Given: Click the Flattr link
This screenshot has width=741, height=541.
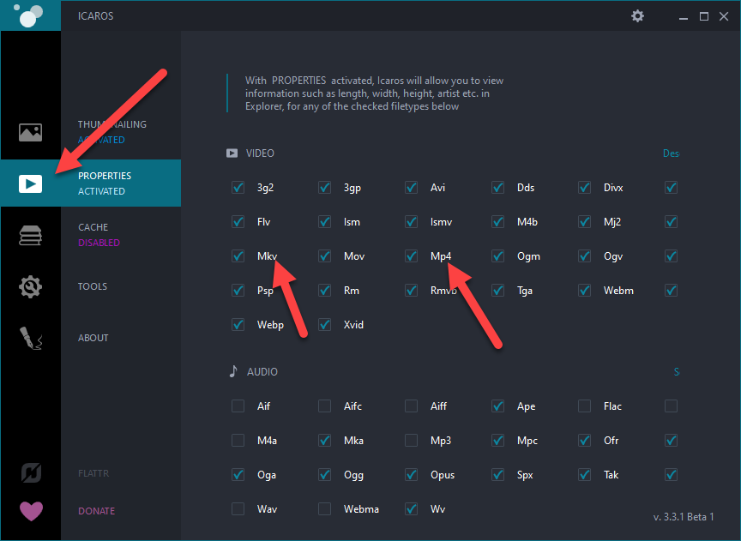Looking at the screenshot, I should (x=93, y=473).
